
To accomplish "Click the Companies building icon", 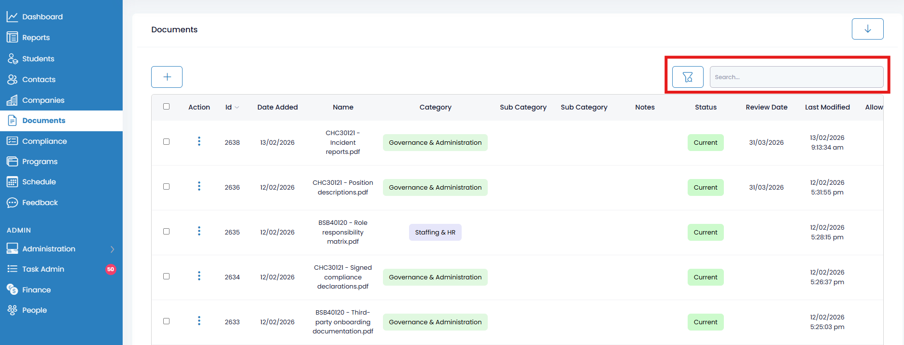I will tap(12, 100).
